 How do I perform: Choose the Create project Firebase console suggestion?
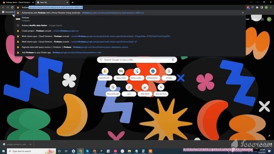130,31
